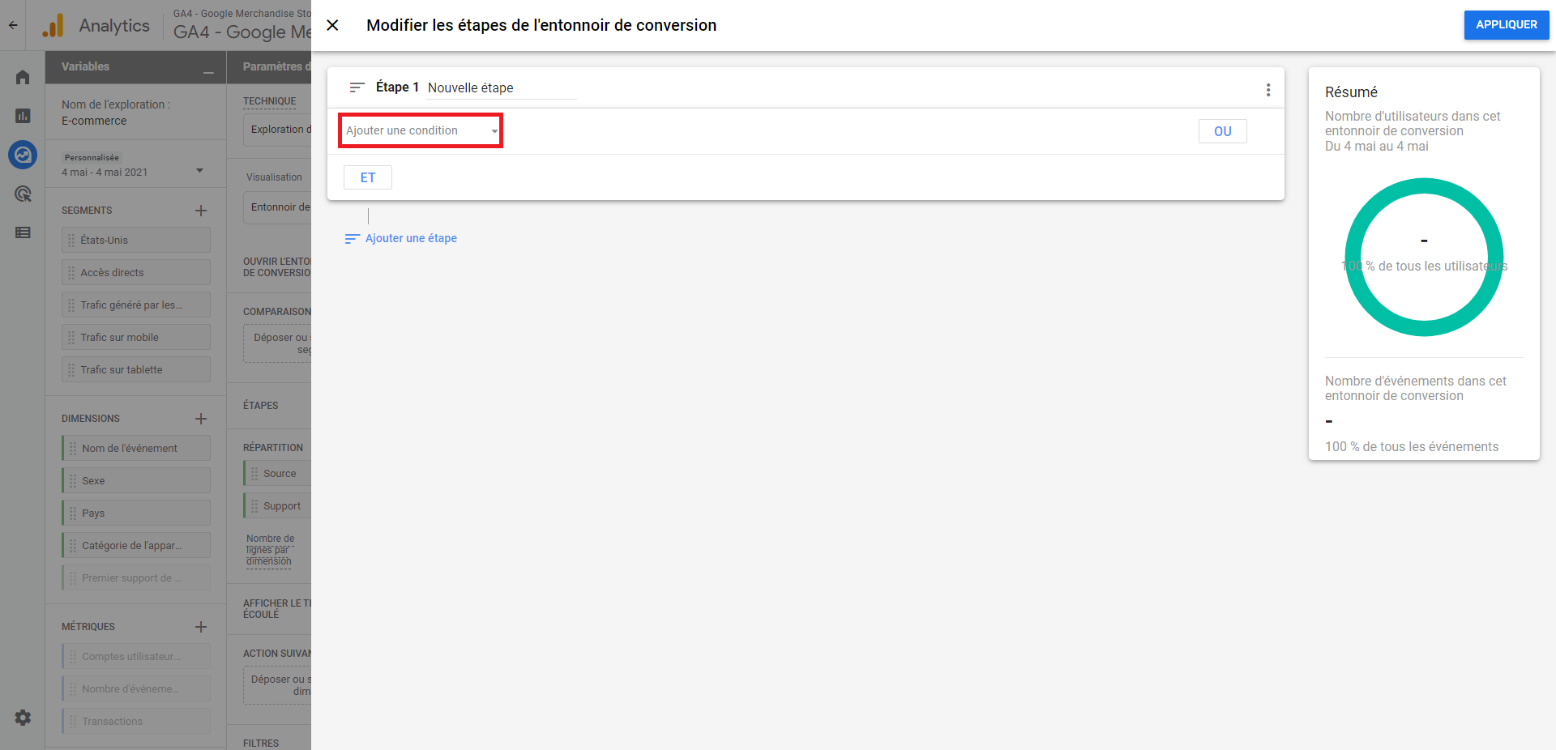Collapse the Variables panel with minimize dash
1556x750 pixels.
click(208, 73)
